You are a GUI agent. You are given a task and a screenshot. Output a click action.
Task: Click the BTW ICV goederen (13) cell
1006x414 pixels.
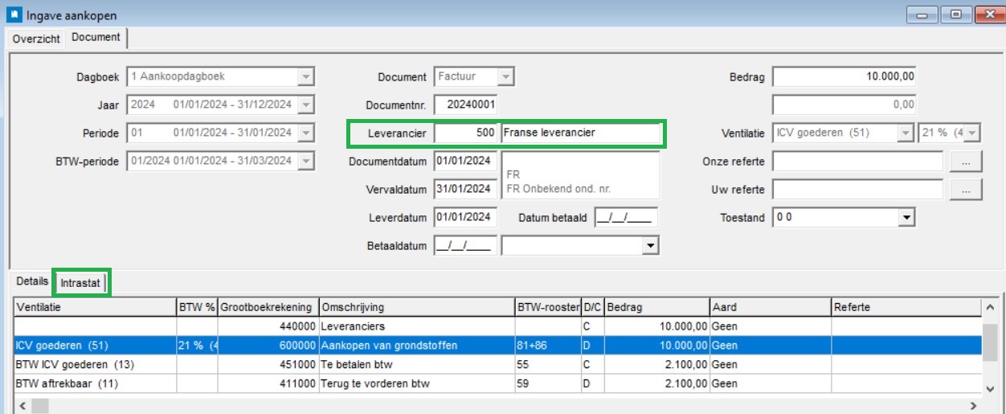tap(95, 365)
